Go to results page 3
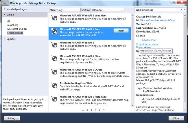188x123 pixels. [91, 109]
